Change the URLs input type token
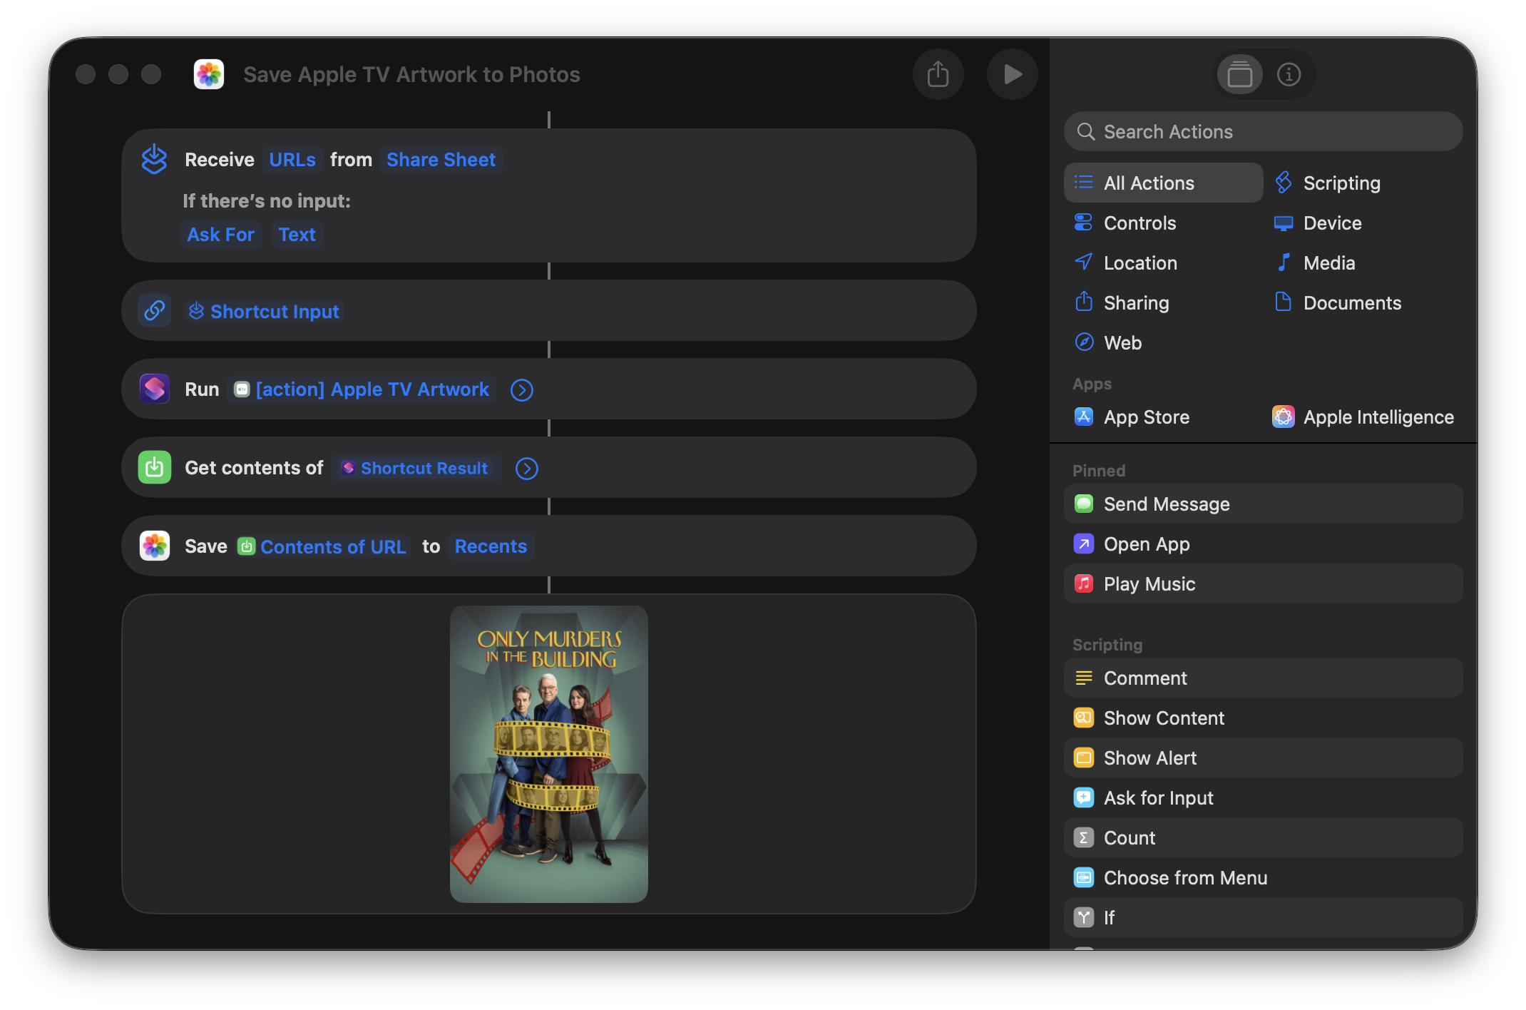The width and height of the screenshot is (1526, 1010). click(x=292, y=160)
